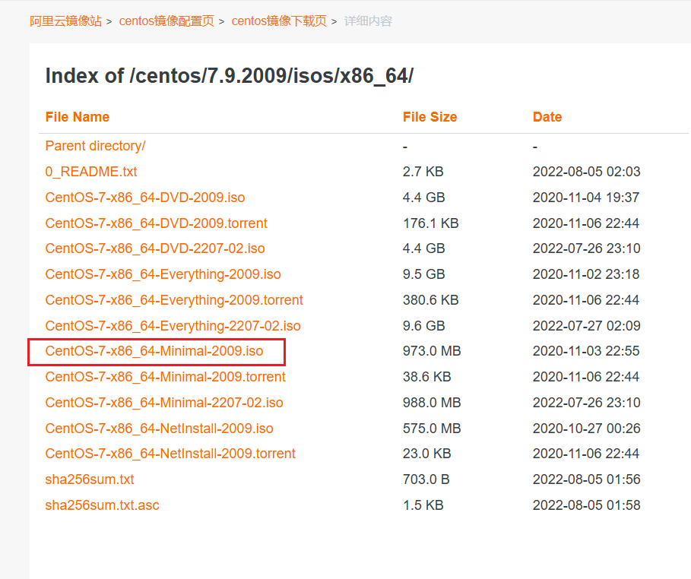This screenshot has height=579, width=691.
Task: Download CentOS-7-x86_64-Minimal-2009.torrent
Action: (x=165, y=377)
